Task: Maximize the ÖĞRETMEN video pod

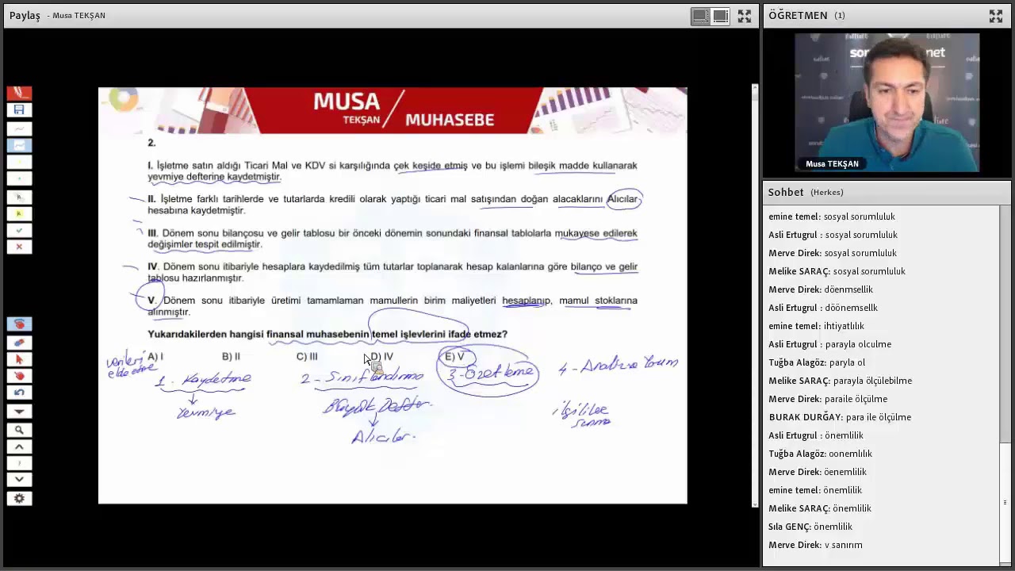Action: tap(996, 16)
